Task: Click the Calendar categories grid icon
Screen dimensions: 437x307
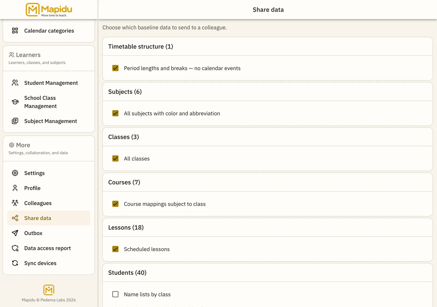Action: [x=15, y=31]
